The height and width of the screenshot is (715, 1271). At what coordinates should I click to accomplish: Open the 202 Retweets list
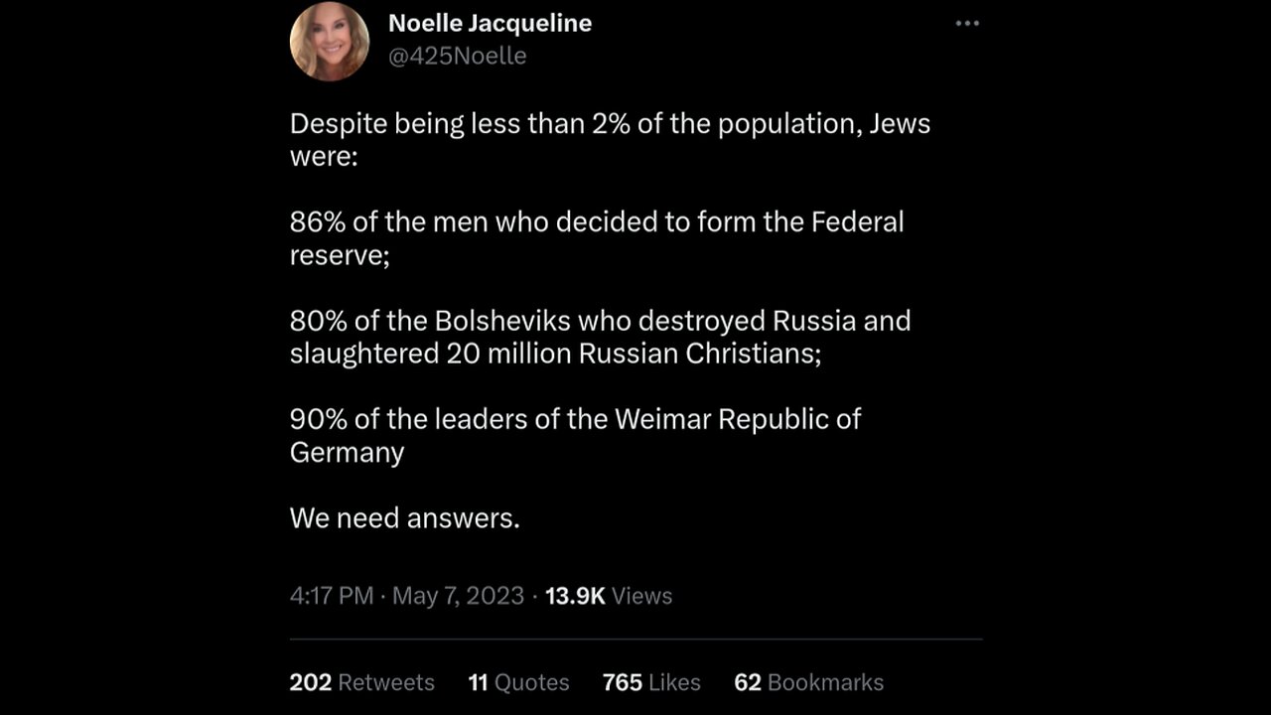click(362, 682)
